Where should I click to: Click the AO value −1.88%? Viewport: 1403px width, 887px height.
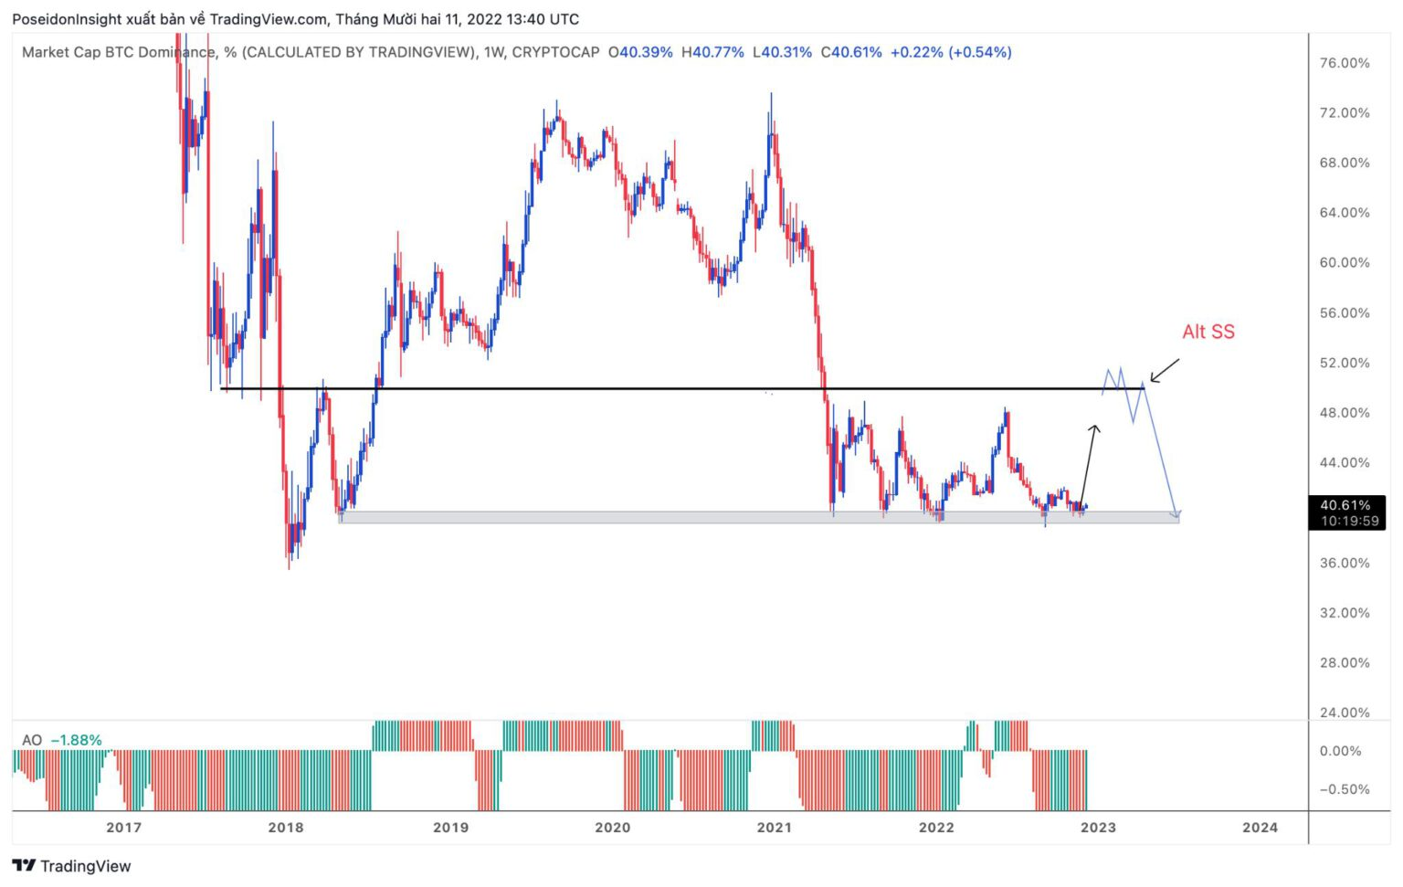point(77,740)
